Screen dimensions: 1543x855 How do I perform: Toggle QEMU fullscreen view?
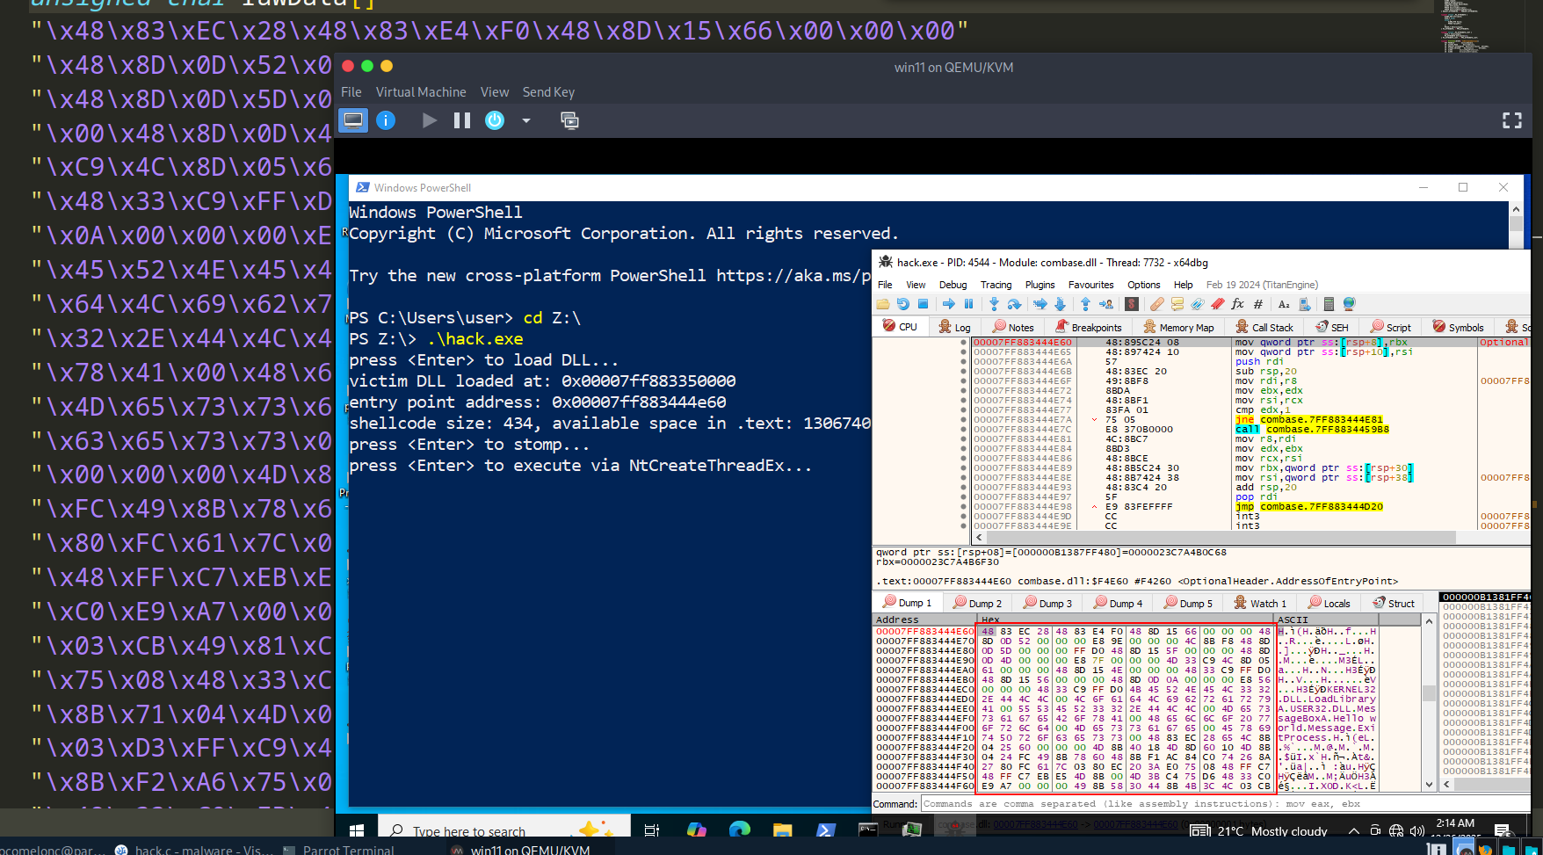click(x=1511, y=120)
